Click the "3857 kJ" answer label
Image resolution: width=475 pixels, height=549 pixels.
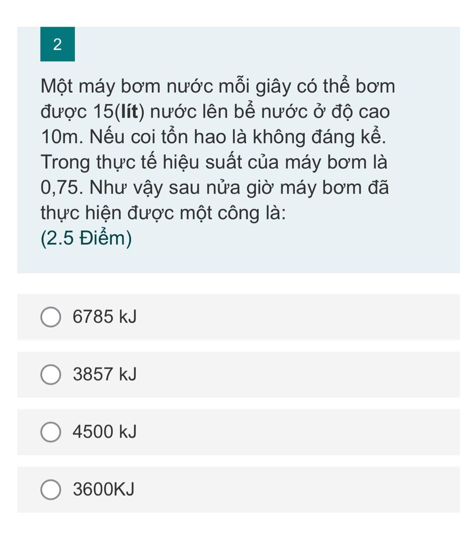pos(105,374)
